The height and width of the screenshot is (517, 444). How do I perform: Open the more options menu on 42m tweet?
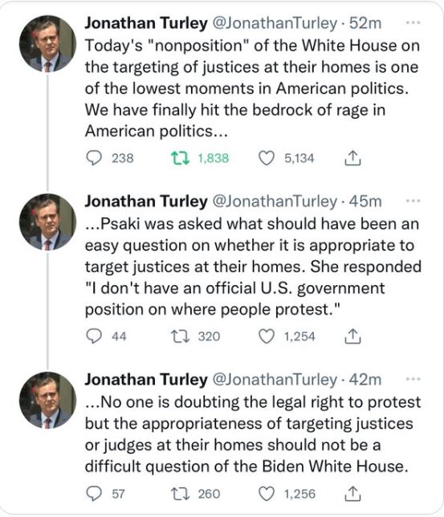pyautogui.click(x=413, y=379)
